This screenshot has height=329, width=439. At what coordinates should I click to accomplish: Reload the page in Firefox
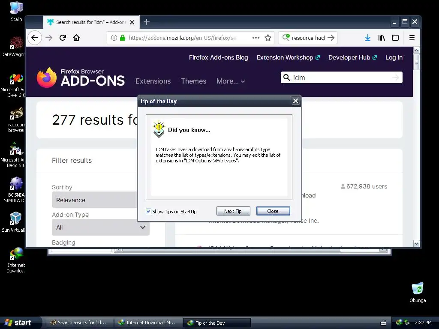(63, 38)
